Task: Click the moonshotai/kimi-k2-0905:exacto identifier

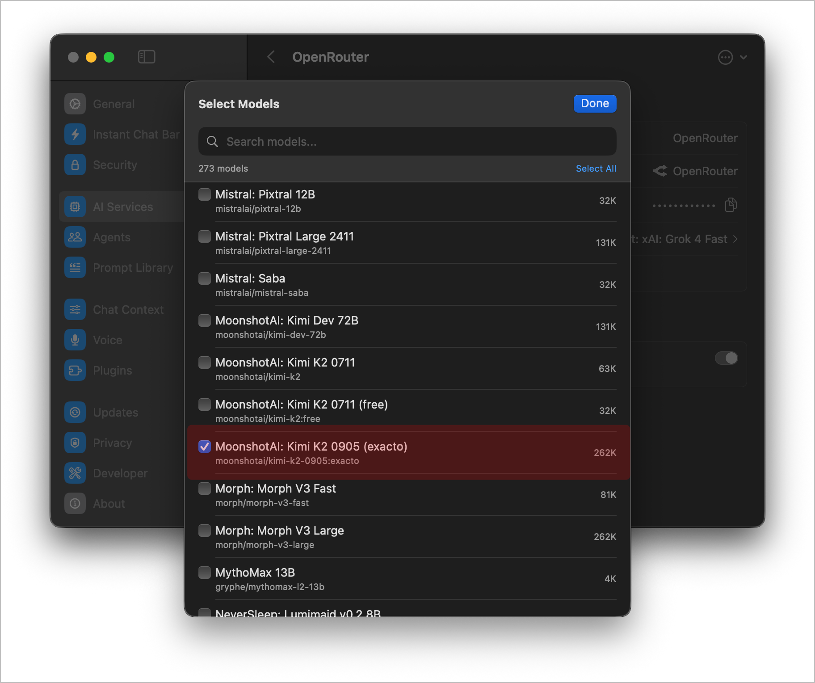Action: [287, 461]
